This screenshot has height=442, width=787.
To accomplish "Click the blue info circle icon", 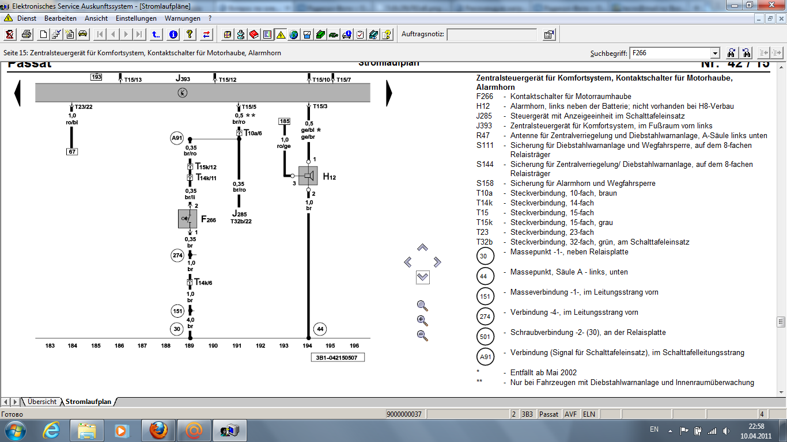I will click(x=173, y=35).
